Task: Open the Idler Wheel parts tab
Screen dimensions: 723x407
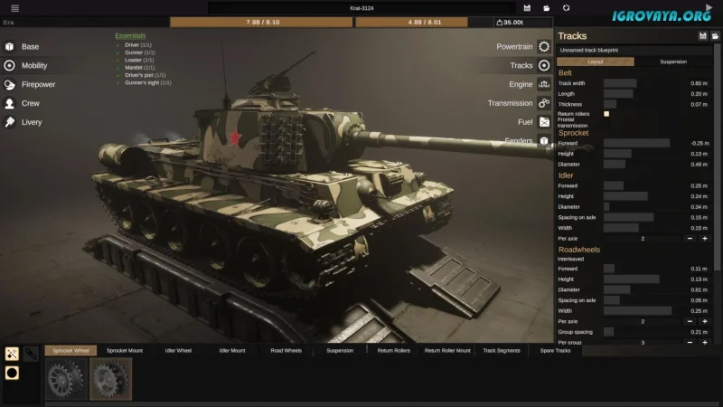Action: 178,350
